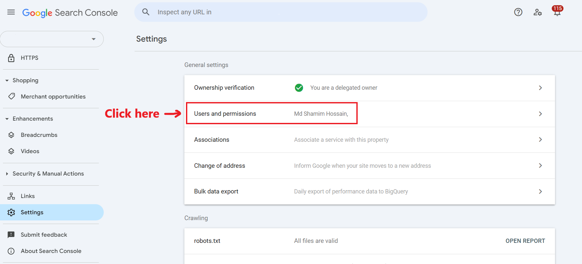Open Associations row
The width and height of the screenshot is (582, 264).
click(370, 140)
